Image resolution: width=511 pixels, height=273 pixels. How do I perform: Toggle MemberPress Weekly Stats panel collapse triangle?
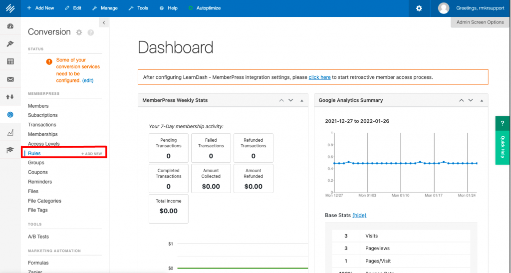(301, 100)
